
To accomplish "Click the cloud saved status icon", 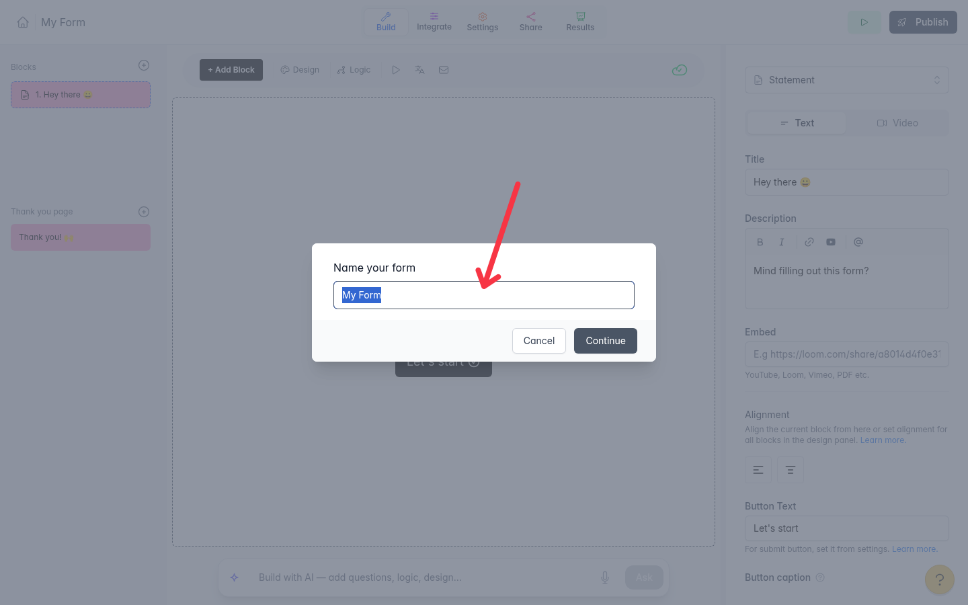I will [x=680, y=70].
